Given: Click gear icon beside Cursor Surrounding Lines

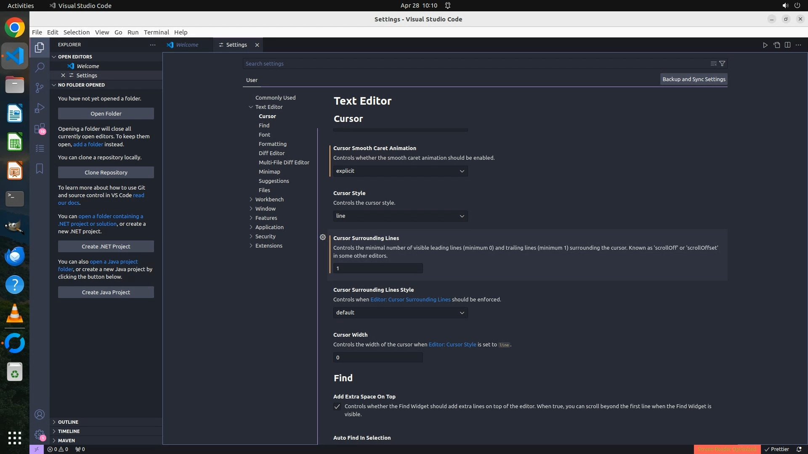Looking at the screenshot, I should 323,238.
